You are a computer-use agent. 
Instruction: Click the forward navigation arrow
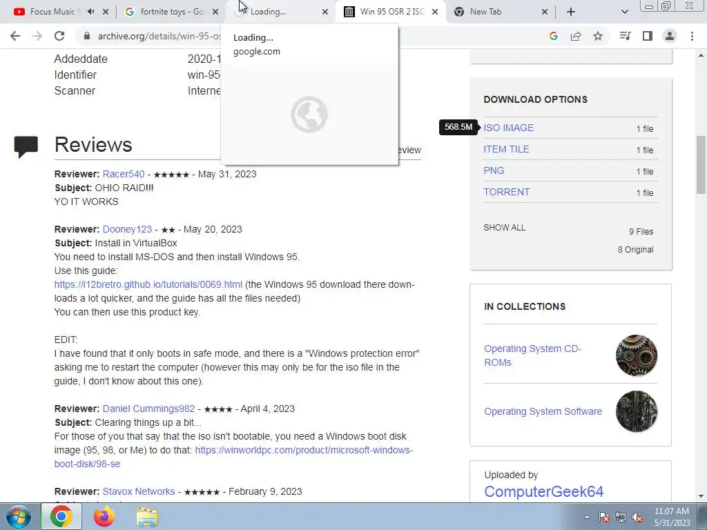[x=37, y=36]
